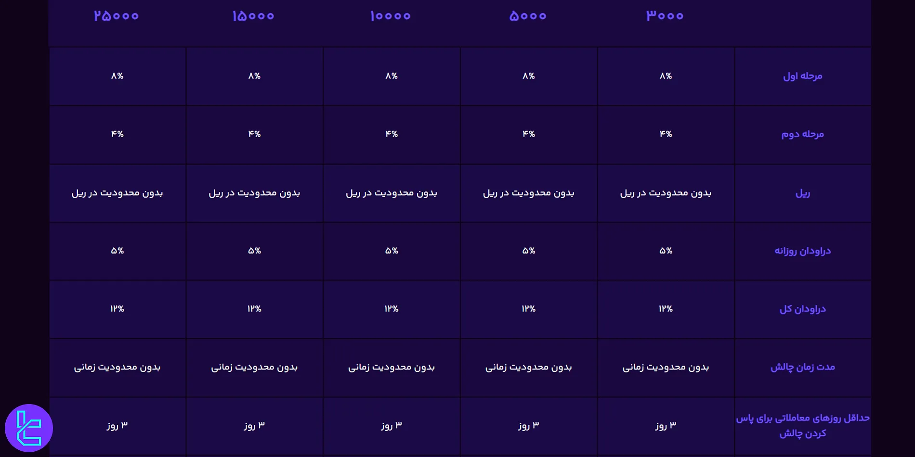The width and height of the screenshot is (915, 457).
Task: Click بدون محدودیت در ریل under 10000
Action: click(392, 193)
